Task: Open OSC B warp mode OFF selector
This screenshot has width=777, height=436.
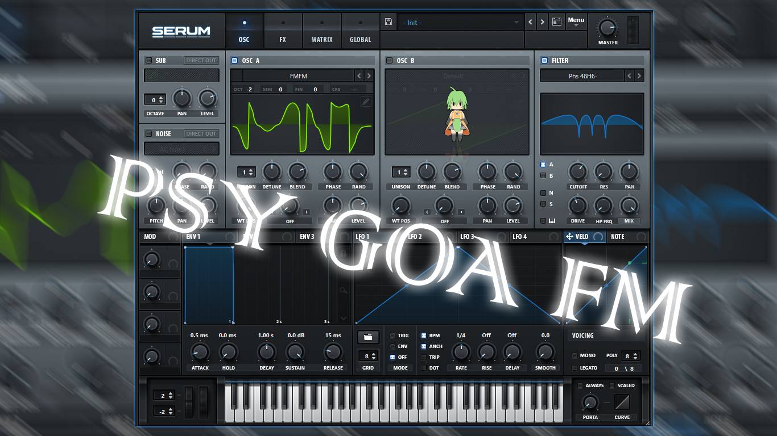Action: [444, 221]
